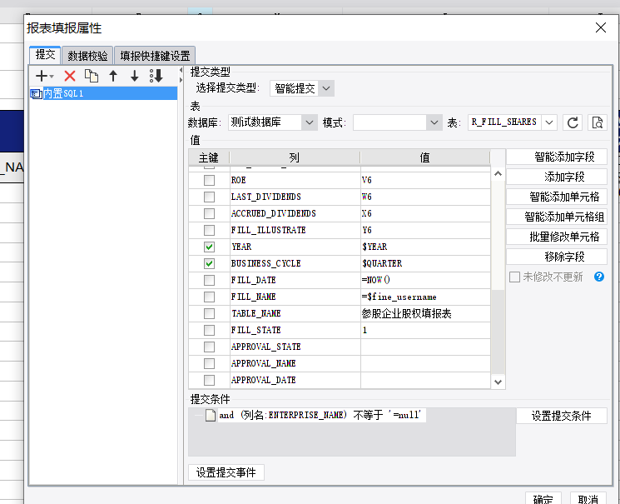Open the dropdown arrow beside the plus icon
Screen dimensions: 620x504
pyautogui.click(x=52, y=76)
